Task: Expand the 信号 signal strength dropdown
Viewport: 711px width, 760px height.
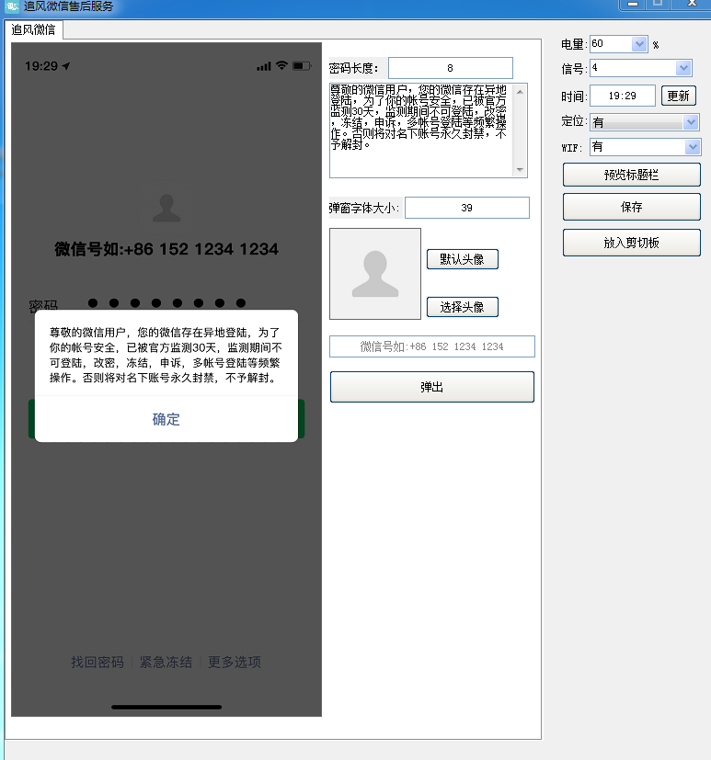Action: click(683, 68)
